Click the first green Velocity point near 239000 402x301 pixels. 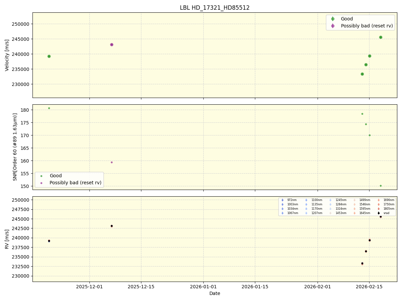[x=49, y=56]
